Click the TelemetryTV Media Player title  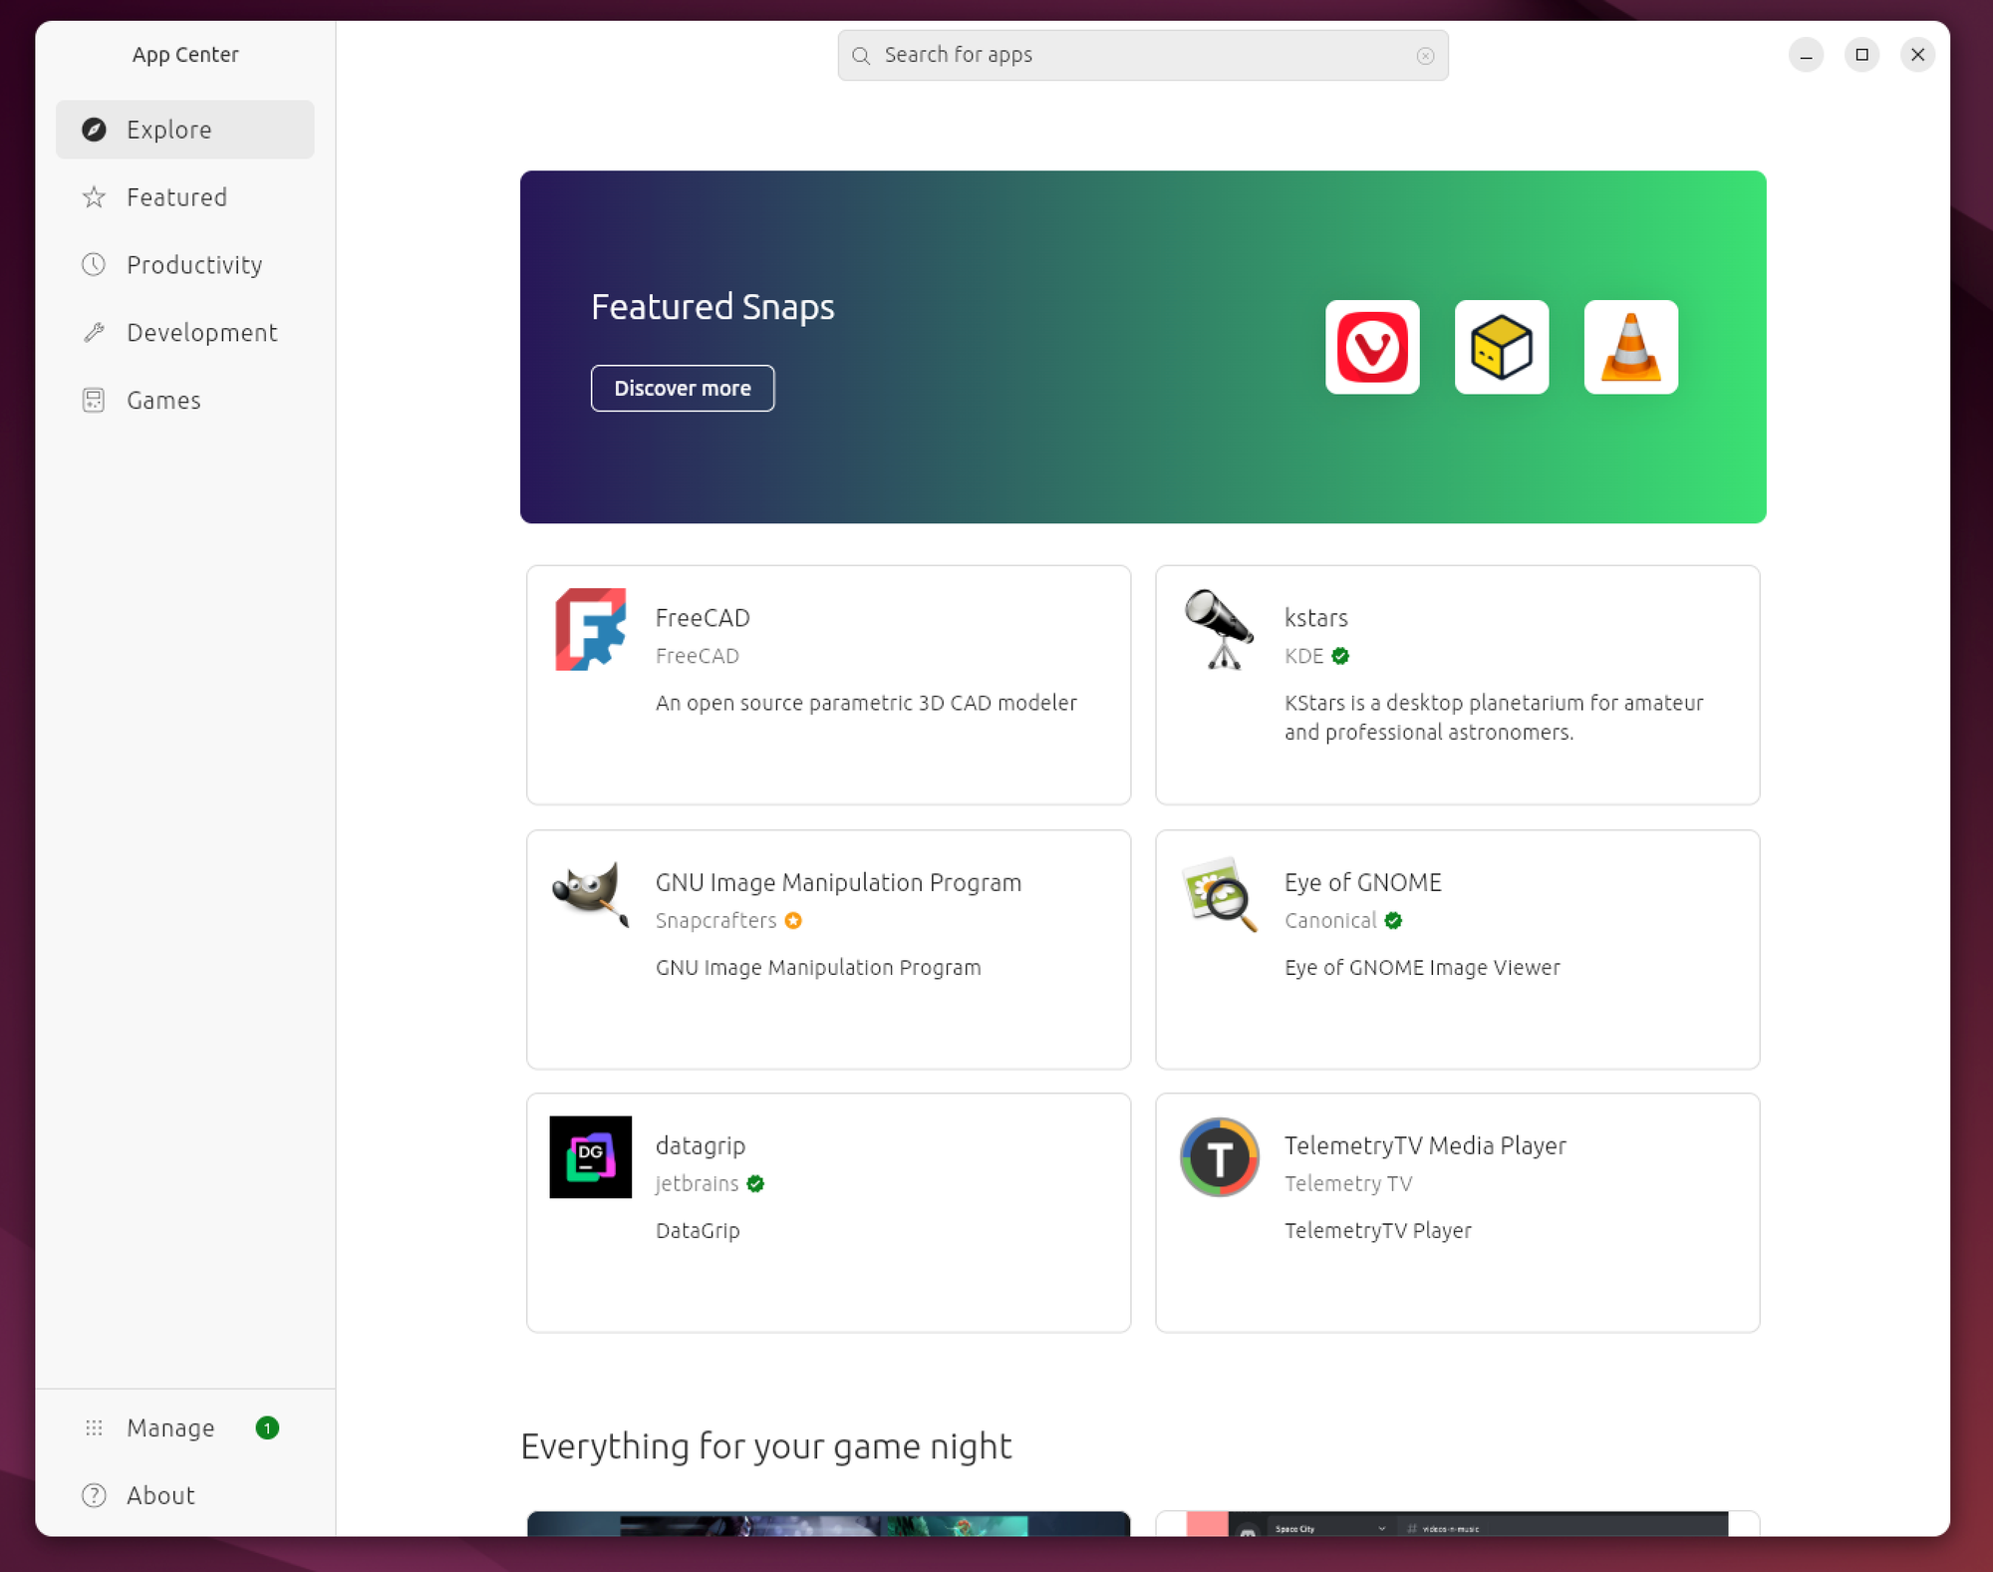pyautogui.click(x=1424, y=1145)
